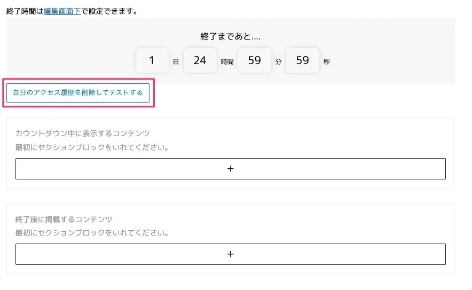Click the カウントダウン中に表示するコンテンツ label
Screen dimensions: 472x290
82,133
